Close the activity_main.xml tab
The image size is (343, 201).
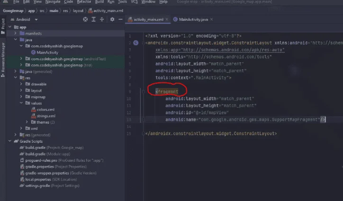(x=167, y=19)
